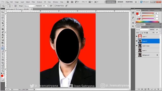Select the Path Selection tool
The width and height of the screenshot is (162, 91).
click(x=3, y=57)
